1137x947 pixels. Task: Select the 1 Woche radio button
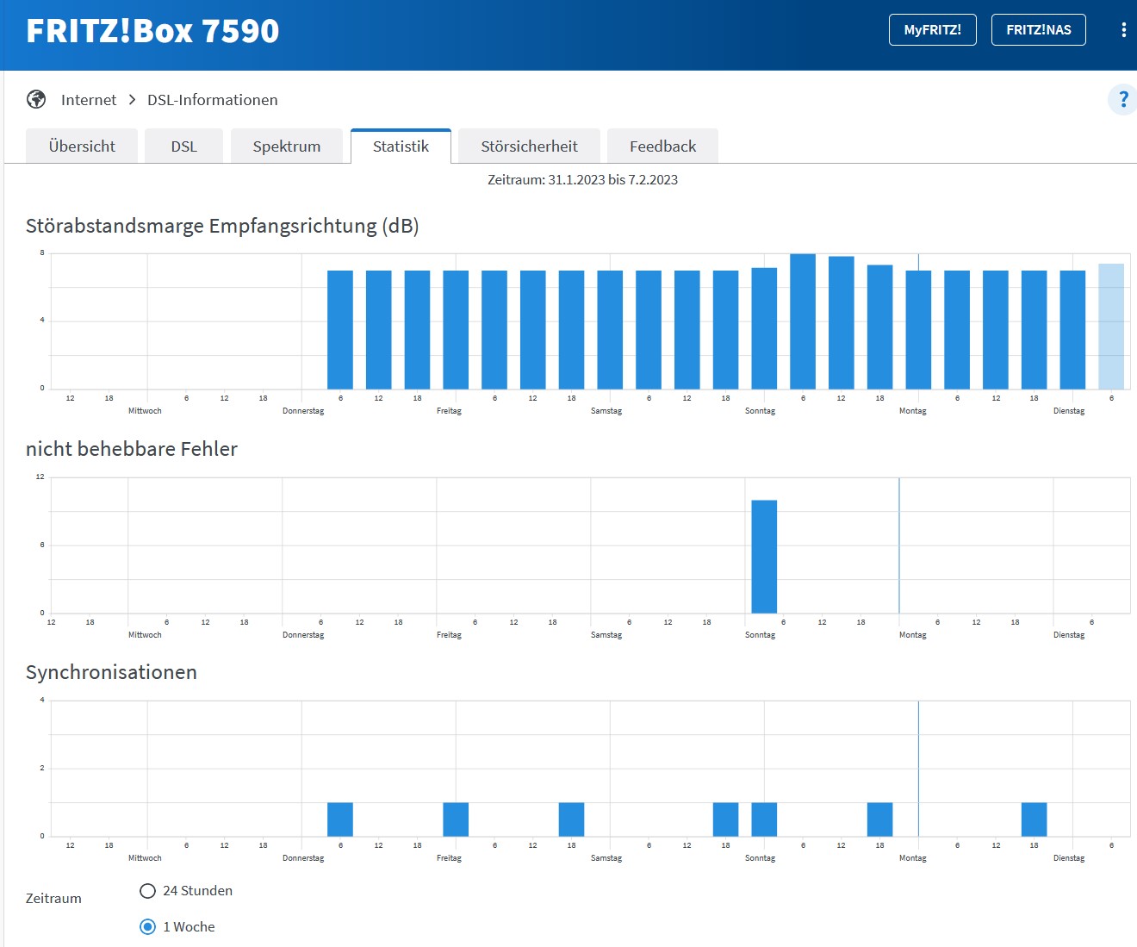pyautogui.click(x=148, y=927)
